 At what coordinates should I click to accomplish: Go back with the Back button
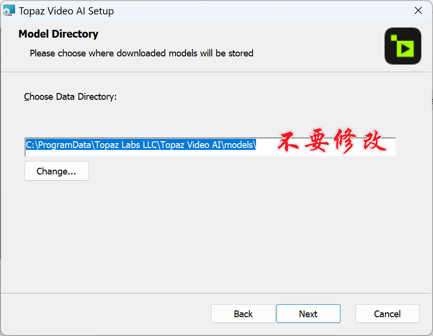click(x=243, y=314)
